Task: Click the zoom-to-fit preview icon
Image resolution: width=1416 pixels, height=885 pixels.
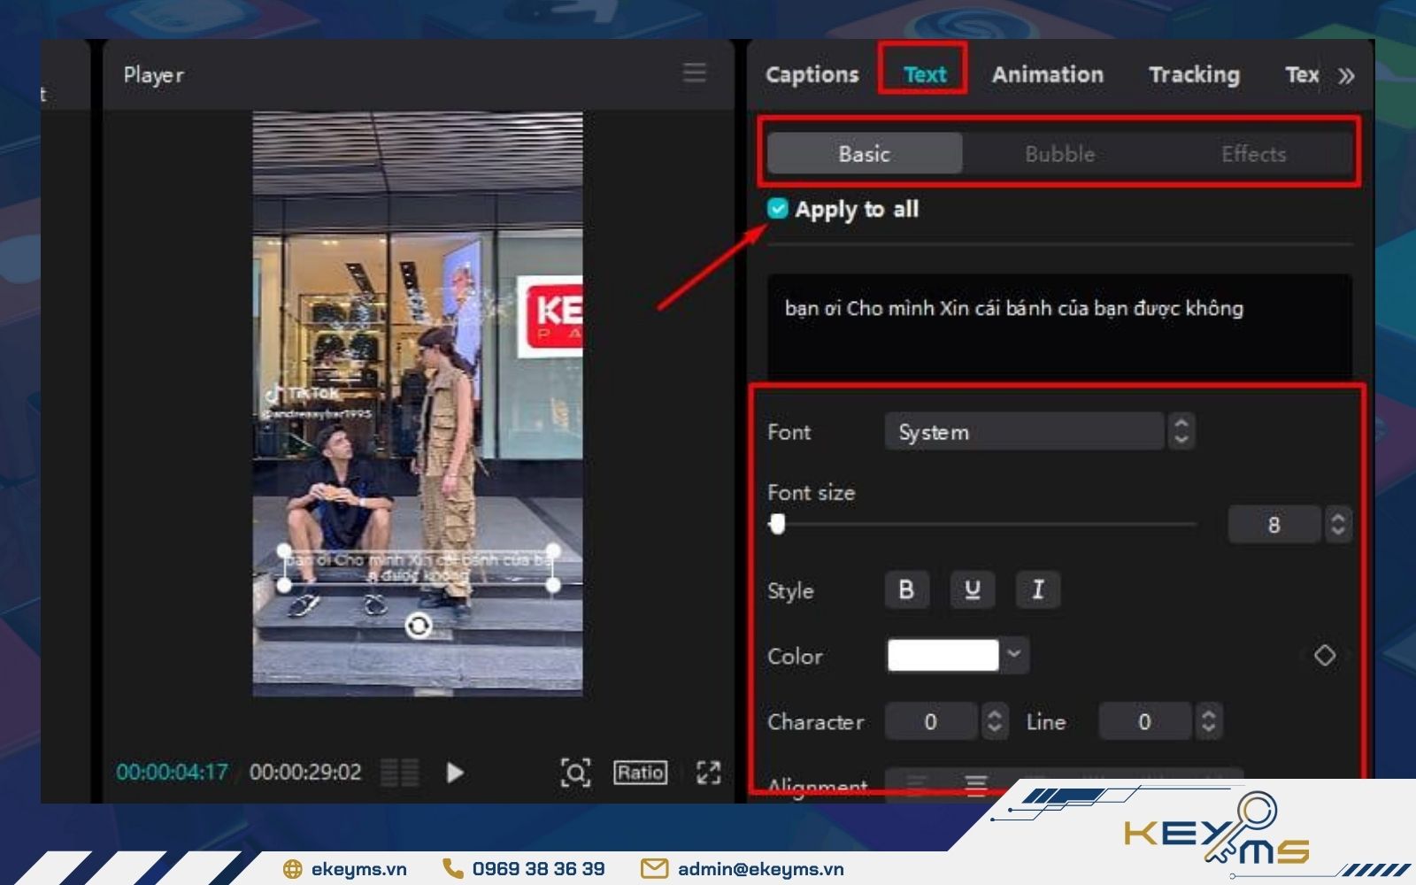Action: coord(575,773)
